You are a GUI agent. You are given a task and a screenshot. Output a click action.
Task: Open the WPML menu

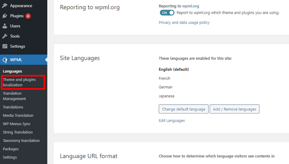[24, 60]
